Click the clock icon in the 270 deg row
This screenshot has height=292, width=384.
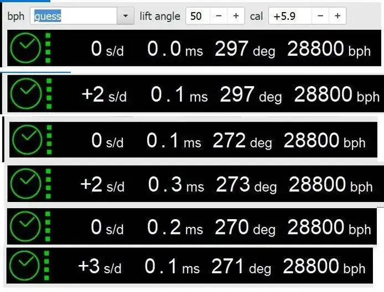pyautogui.click(x=26, y=227)
